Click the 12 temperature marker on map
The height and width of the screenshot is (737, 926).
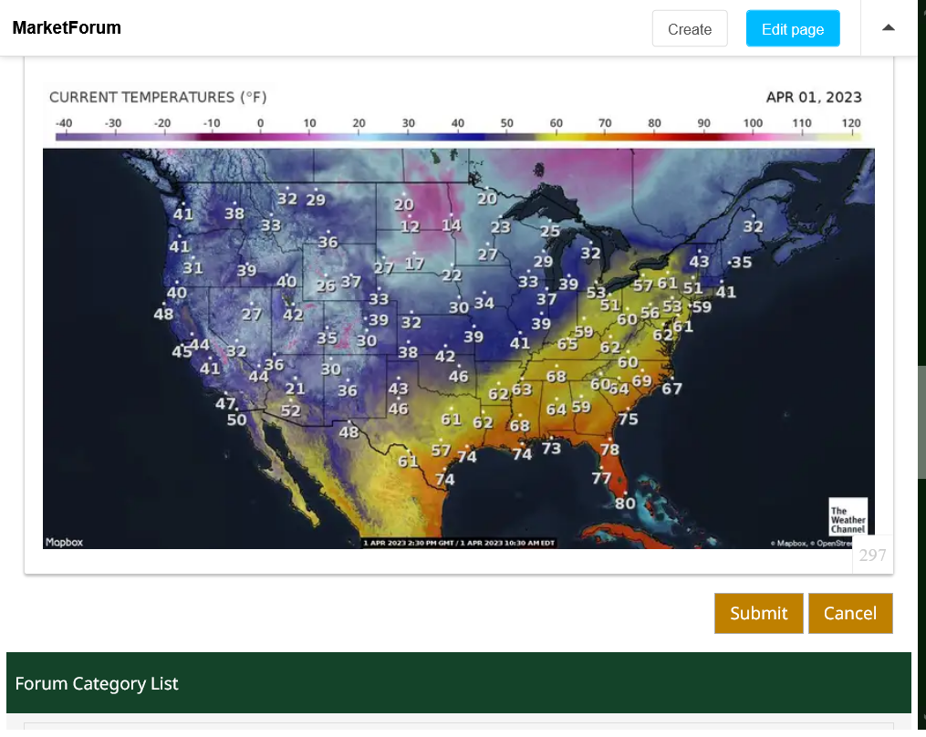[410, 226]
